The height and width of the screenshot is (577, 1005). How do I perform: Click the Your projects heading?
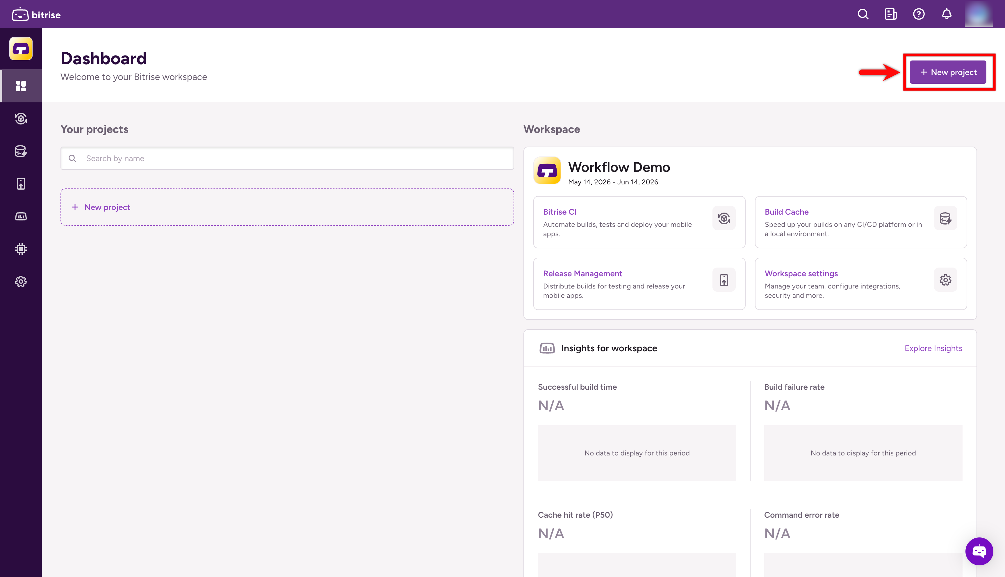coord(94,129)
